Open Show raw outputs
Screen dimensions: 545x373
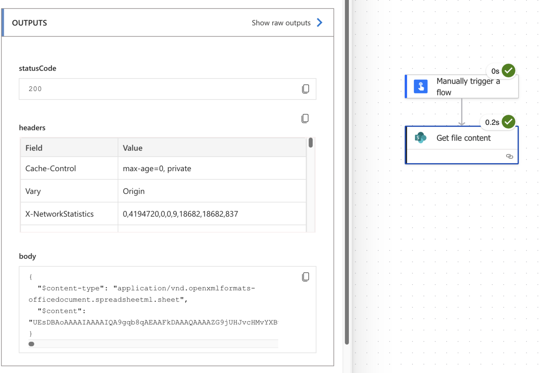(x=281, y=23)
